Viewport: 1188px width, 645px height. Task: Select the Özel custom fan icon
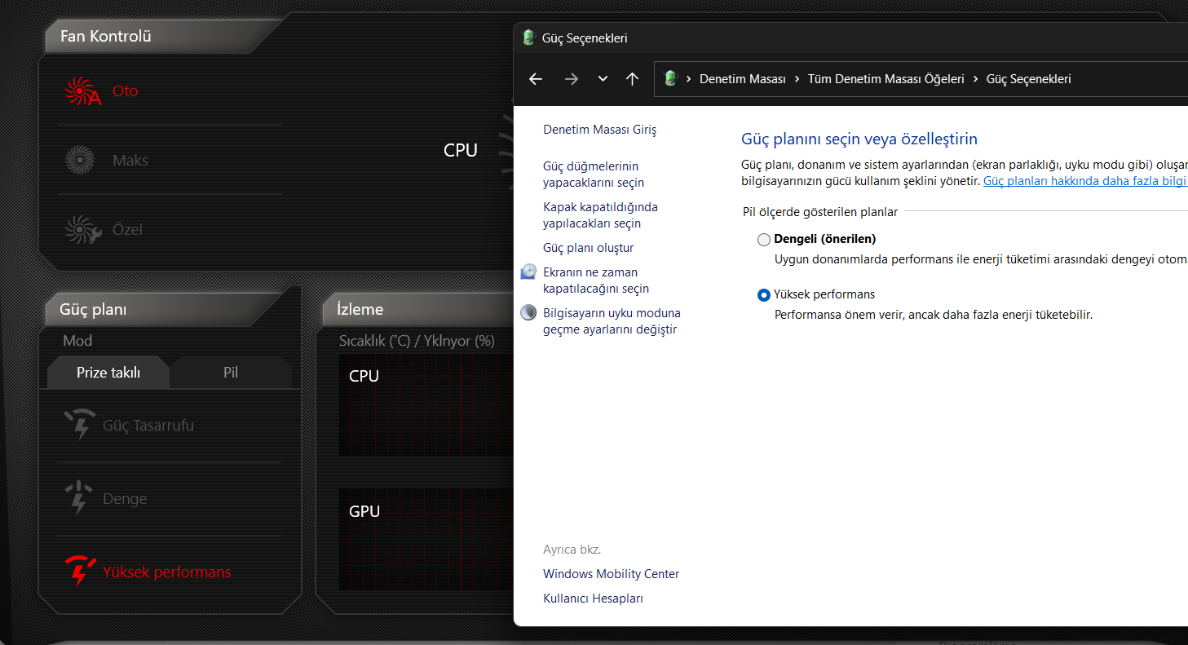point(82,229)
